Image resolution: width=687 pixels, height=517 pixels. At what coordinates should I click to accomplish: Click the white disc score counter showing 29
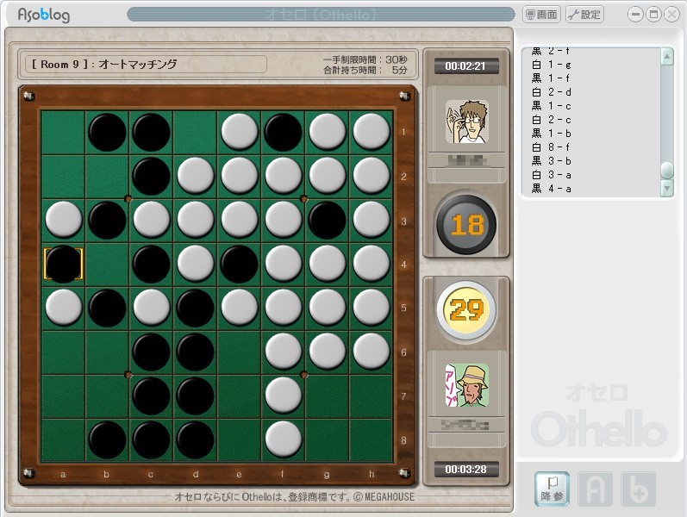[466, 310]
